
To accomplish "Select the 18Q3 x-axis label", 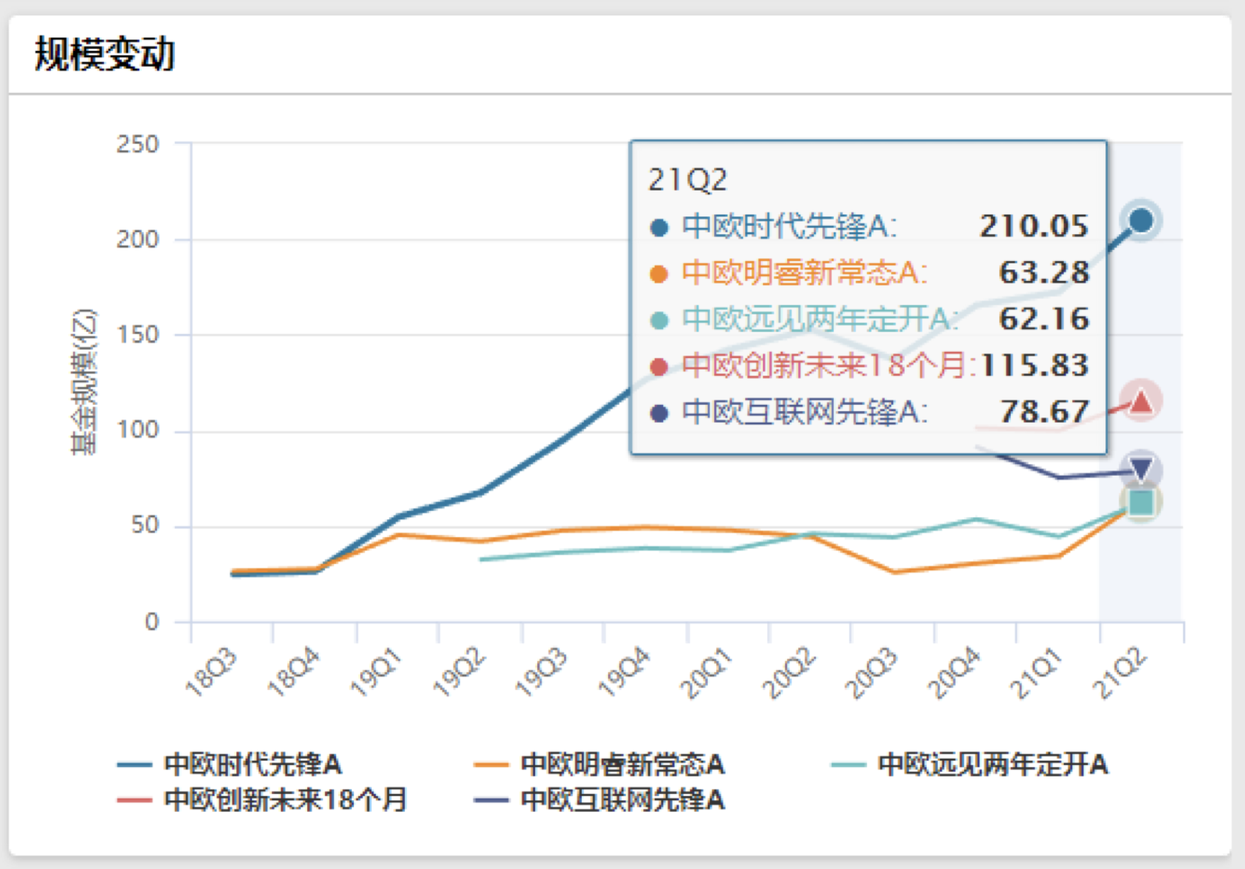I will pyautogui.click(x=212, y=672).
